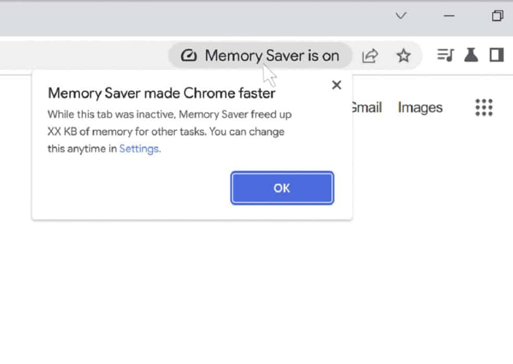
Task: Go to Google Images link
Action: coord(420,107)
